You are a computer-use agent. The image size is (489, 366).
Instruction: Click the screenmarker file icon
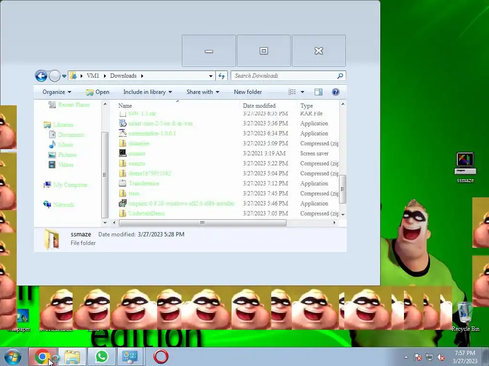123,133
